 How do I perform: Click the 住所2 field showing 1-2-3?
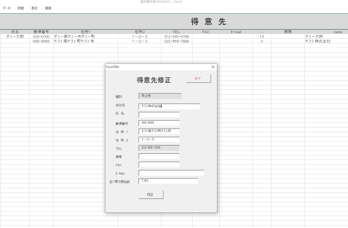point(159,139)
